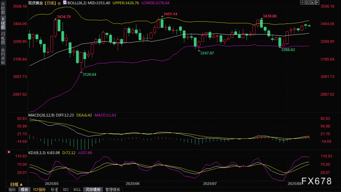Image resolution: width=341 pixels, height=192 pixels.
Task: Click the DIFF:12.23 value
Action: pos(65,115)
